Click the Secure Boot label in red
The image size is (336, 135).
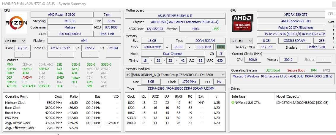tap(296, 70)
